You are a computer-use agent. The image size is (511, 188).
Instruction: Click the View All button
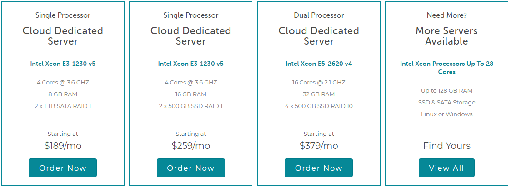pyautogui.click(x=446, y=168)
